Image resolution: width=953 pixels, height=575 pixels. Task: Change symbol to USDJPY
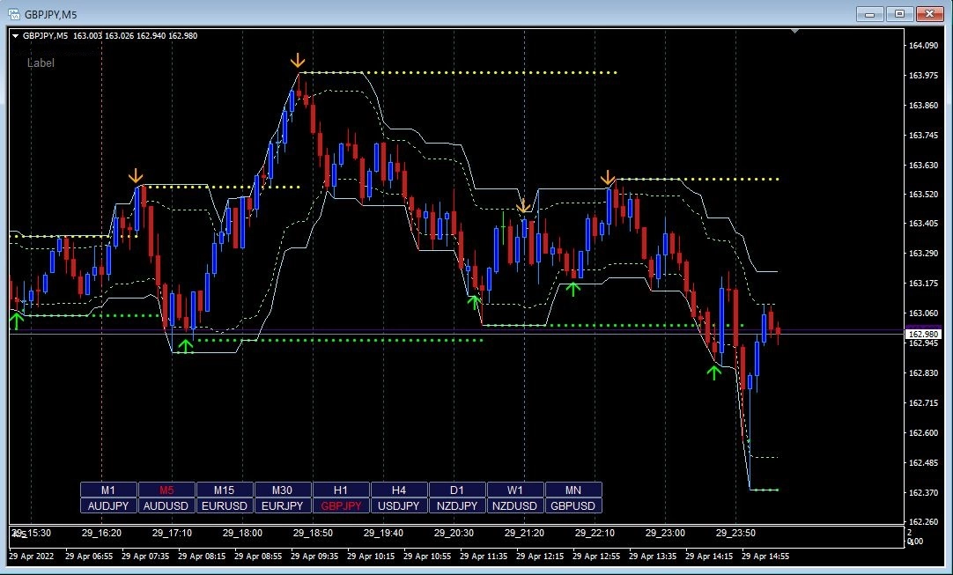coord(399,505)
